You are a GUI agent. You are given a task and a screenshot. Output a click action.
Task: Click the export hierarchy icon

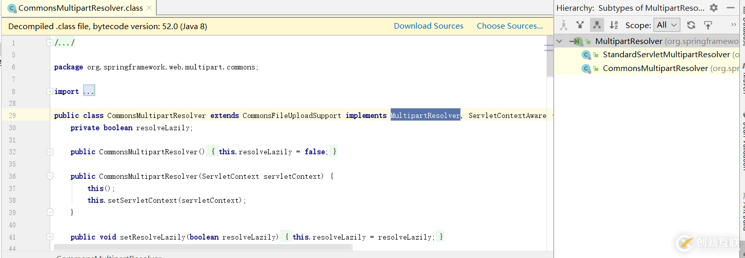708,25
